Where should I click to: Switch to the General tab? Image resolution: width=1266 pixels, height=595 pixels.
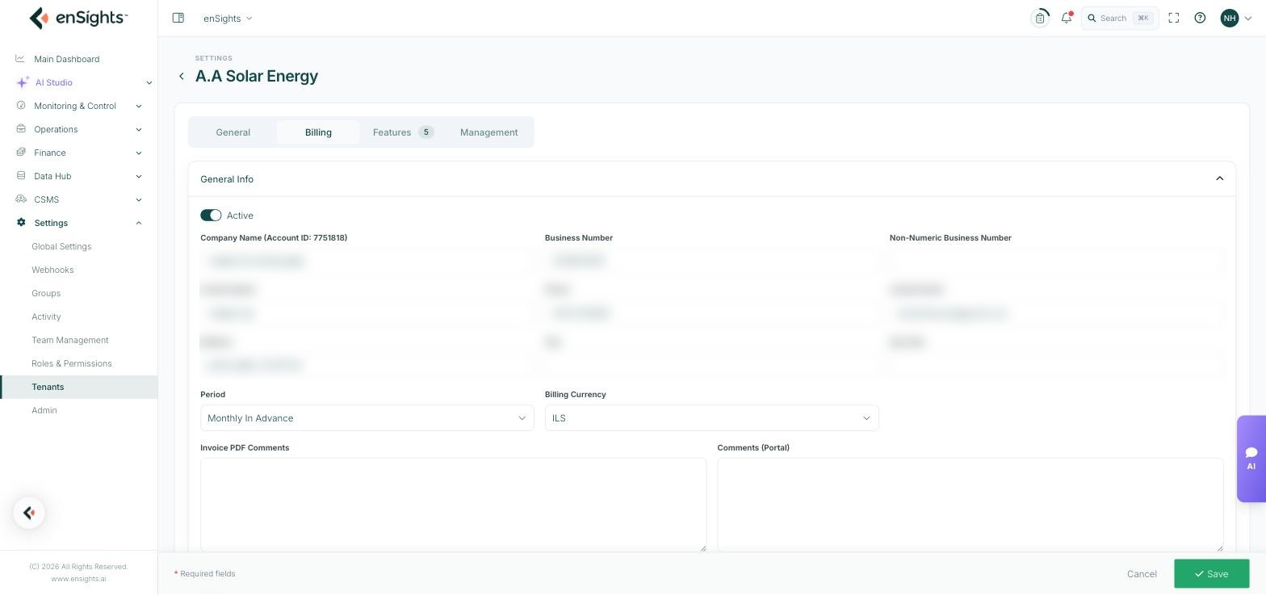point(233,132)
